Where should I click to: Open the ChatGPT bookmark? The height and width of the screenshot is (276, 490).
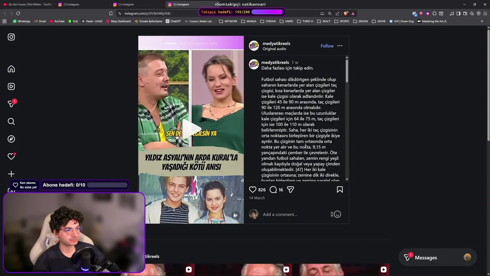coord(173,21)
